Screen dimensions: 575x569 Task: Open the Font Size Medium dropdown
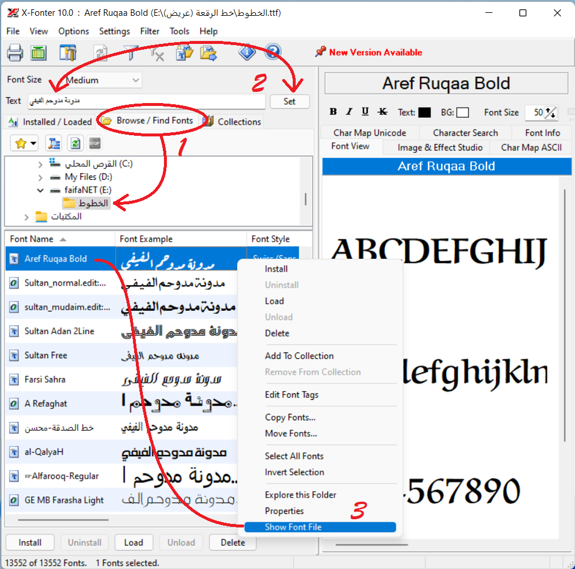[102, 80]
